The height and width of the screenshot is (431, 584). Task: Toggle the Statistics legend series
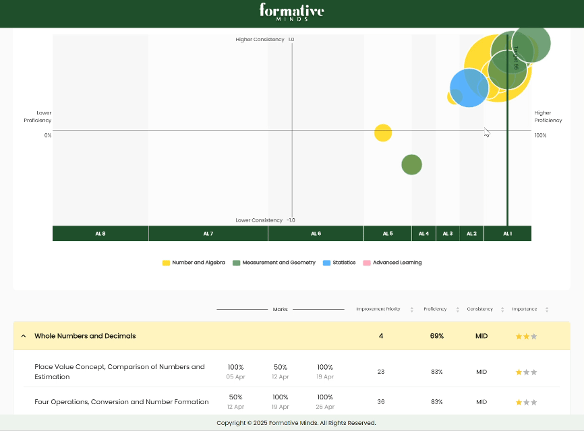pos(339,263)
